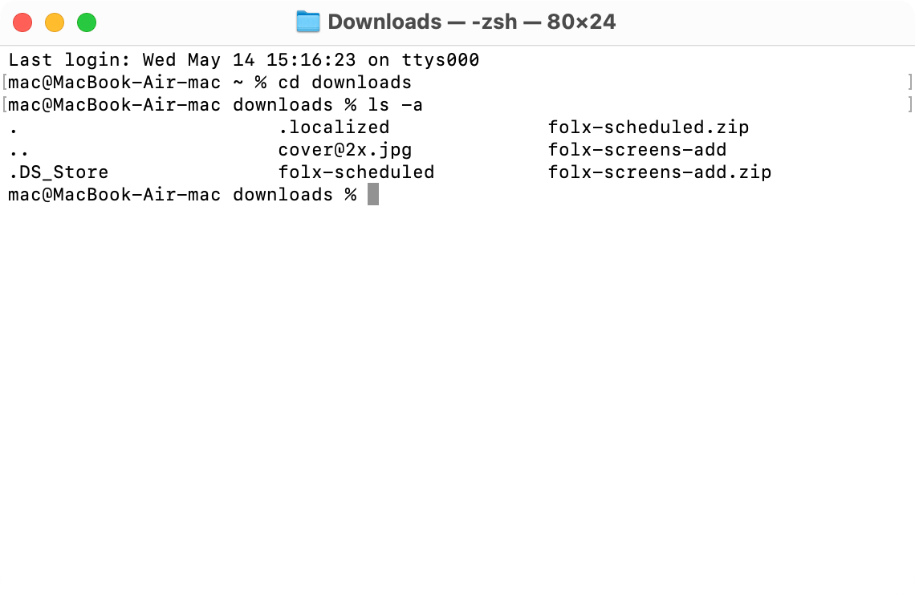
Task: Click the "cd downloads" command text
Action: [344, 83]
